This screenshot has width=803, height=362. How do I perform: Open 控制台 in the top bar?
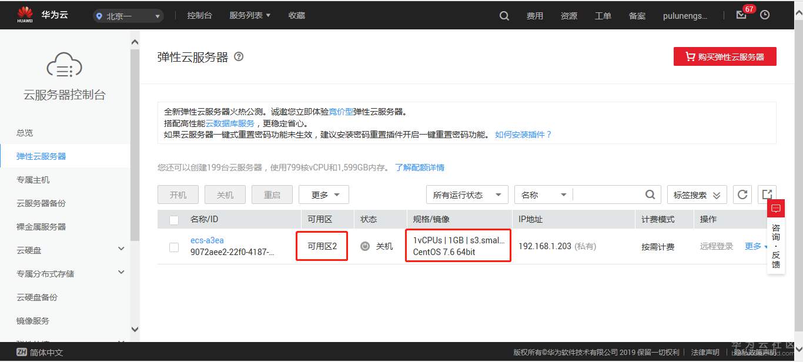tap(199, 15)
